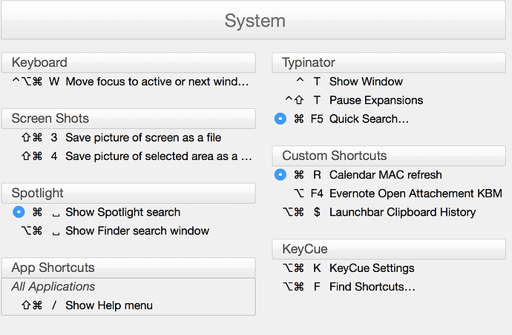Click 'Find Shortcuts…' entry
The height and width of the screenshot is (335, 512).
372,287
